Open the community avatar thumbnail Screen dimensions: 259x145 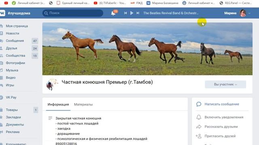[x=52, y=84]
